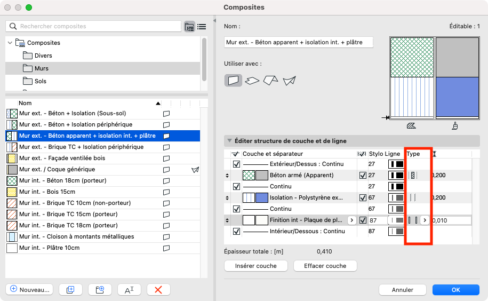The height and width of the screenshot is (301, 488).
Task: Open the Finition int building material popup
Action: click(x=351, y=220)
